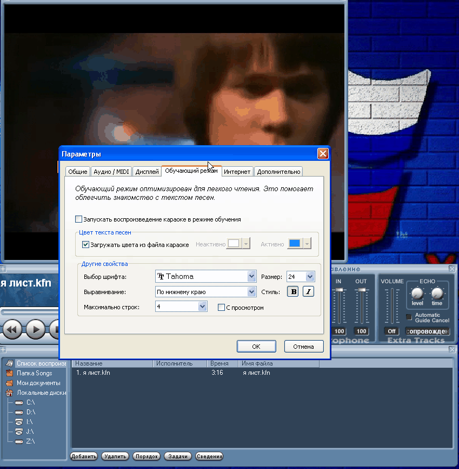
Task: Click the play button in player
Action: pyautogui.click(x=36, y=329)
